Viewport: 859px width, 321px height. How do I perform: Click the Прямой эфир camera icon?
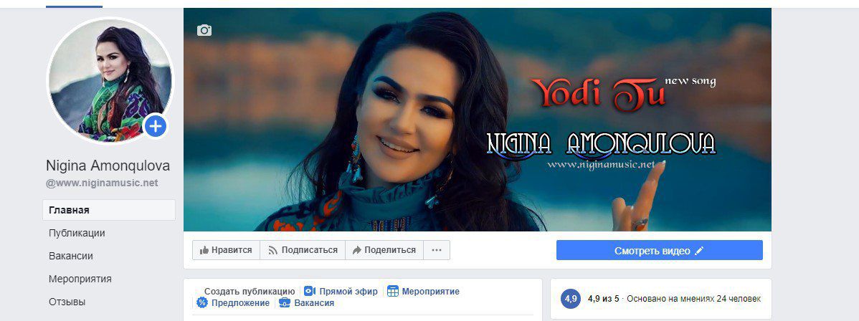click(310, 292)
